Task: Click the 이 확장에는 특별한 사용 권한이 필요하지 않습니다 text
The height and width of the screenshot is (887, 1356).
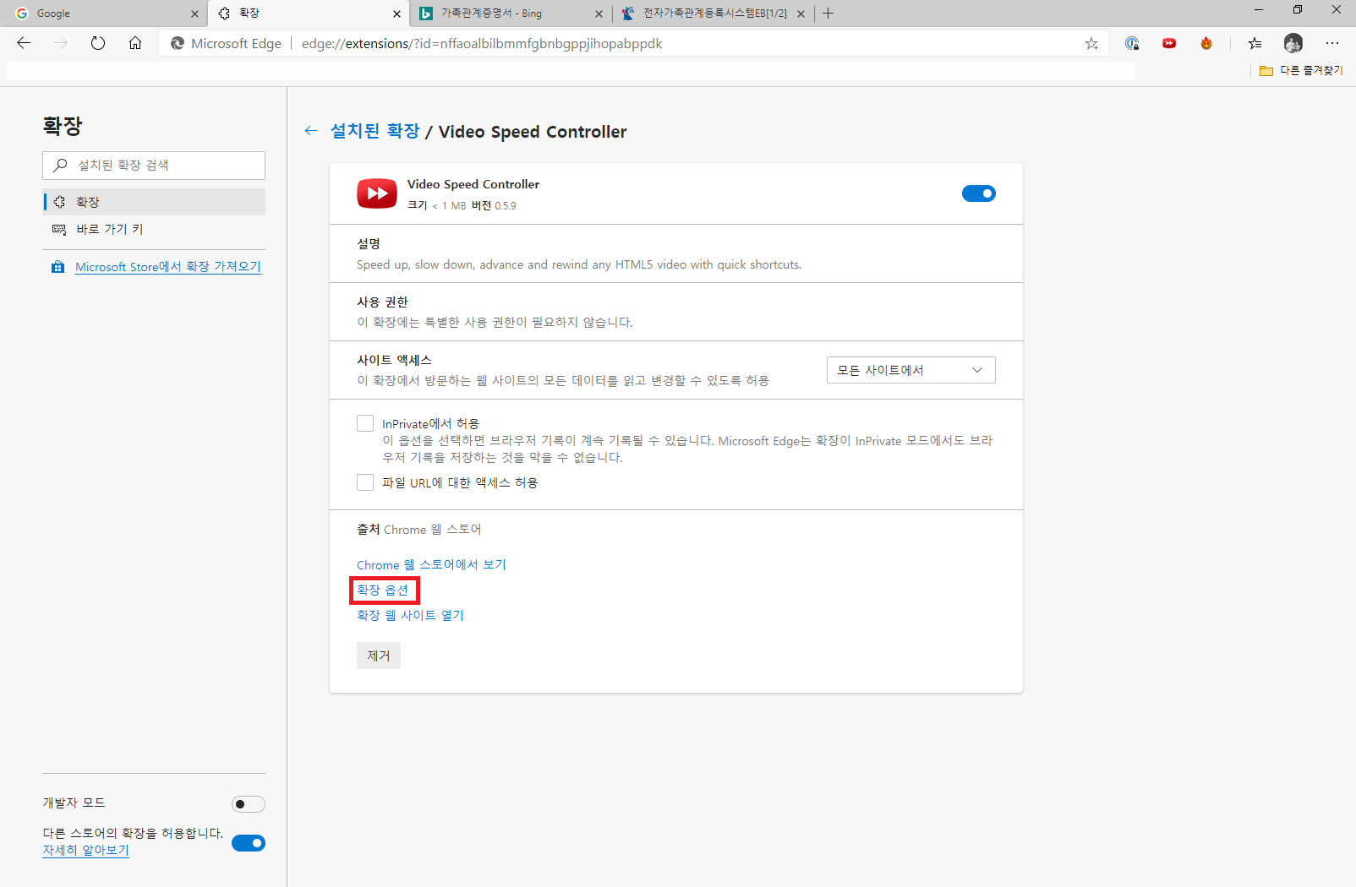Action: (x=495, y=322)
